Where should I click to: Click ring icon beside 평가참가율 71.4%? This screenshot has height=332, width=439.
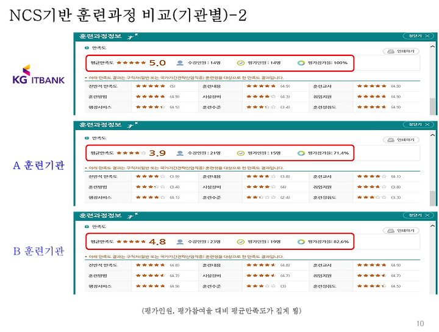(x=301, y=153)
